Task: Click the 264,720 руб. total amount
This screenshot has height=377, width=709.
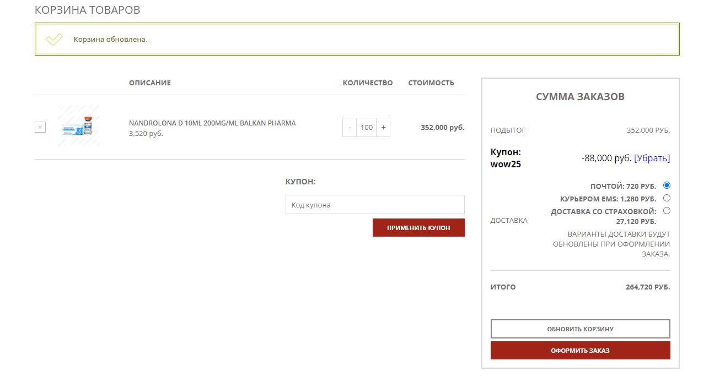Action: (x=648, y=287)
